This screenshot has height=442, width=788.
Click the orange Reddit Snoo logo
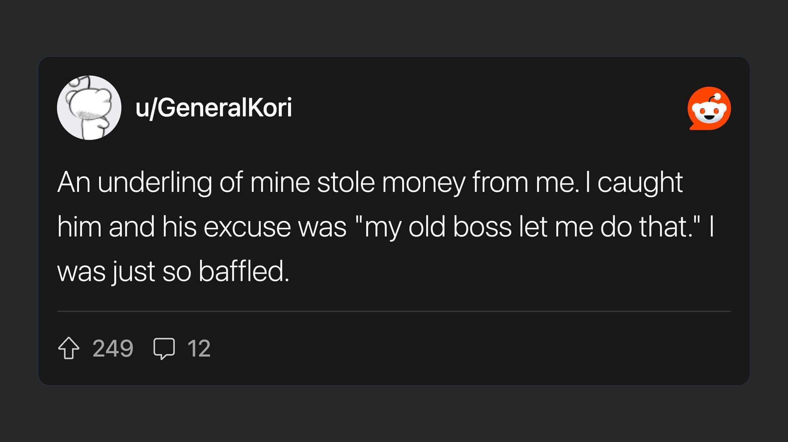pos(709,108)
